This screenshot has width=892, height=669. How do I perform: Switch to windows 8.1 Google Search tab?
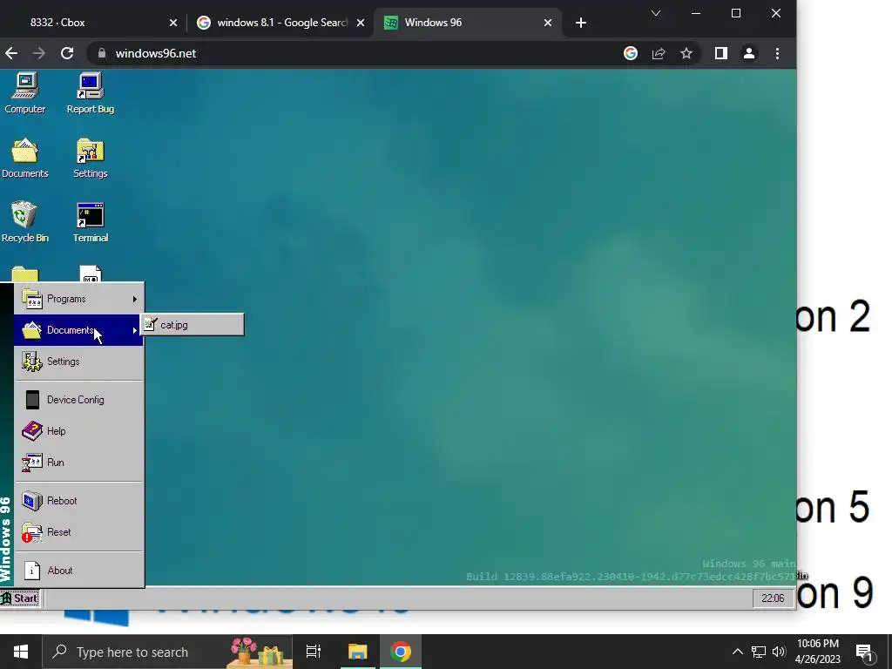(x=281, y=22)
